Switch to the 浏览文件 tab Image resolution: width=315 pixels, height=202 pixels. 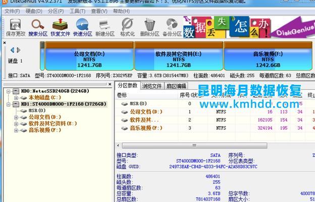152,86
